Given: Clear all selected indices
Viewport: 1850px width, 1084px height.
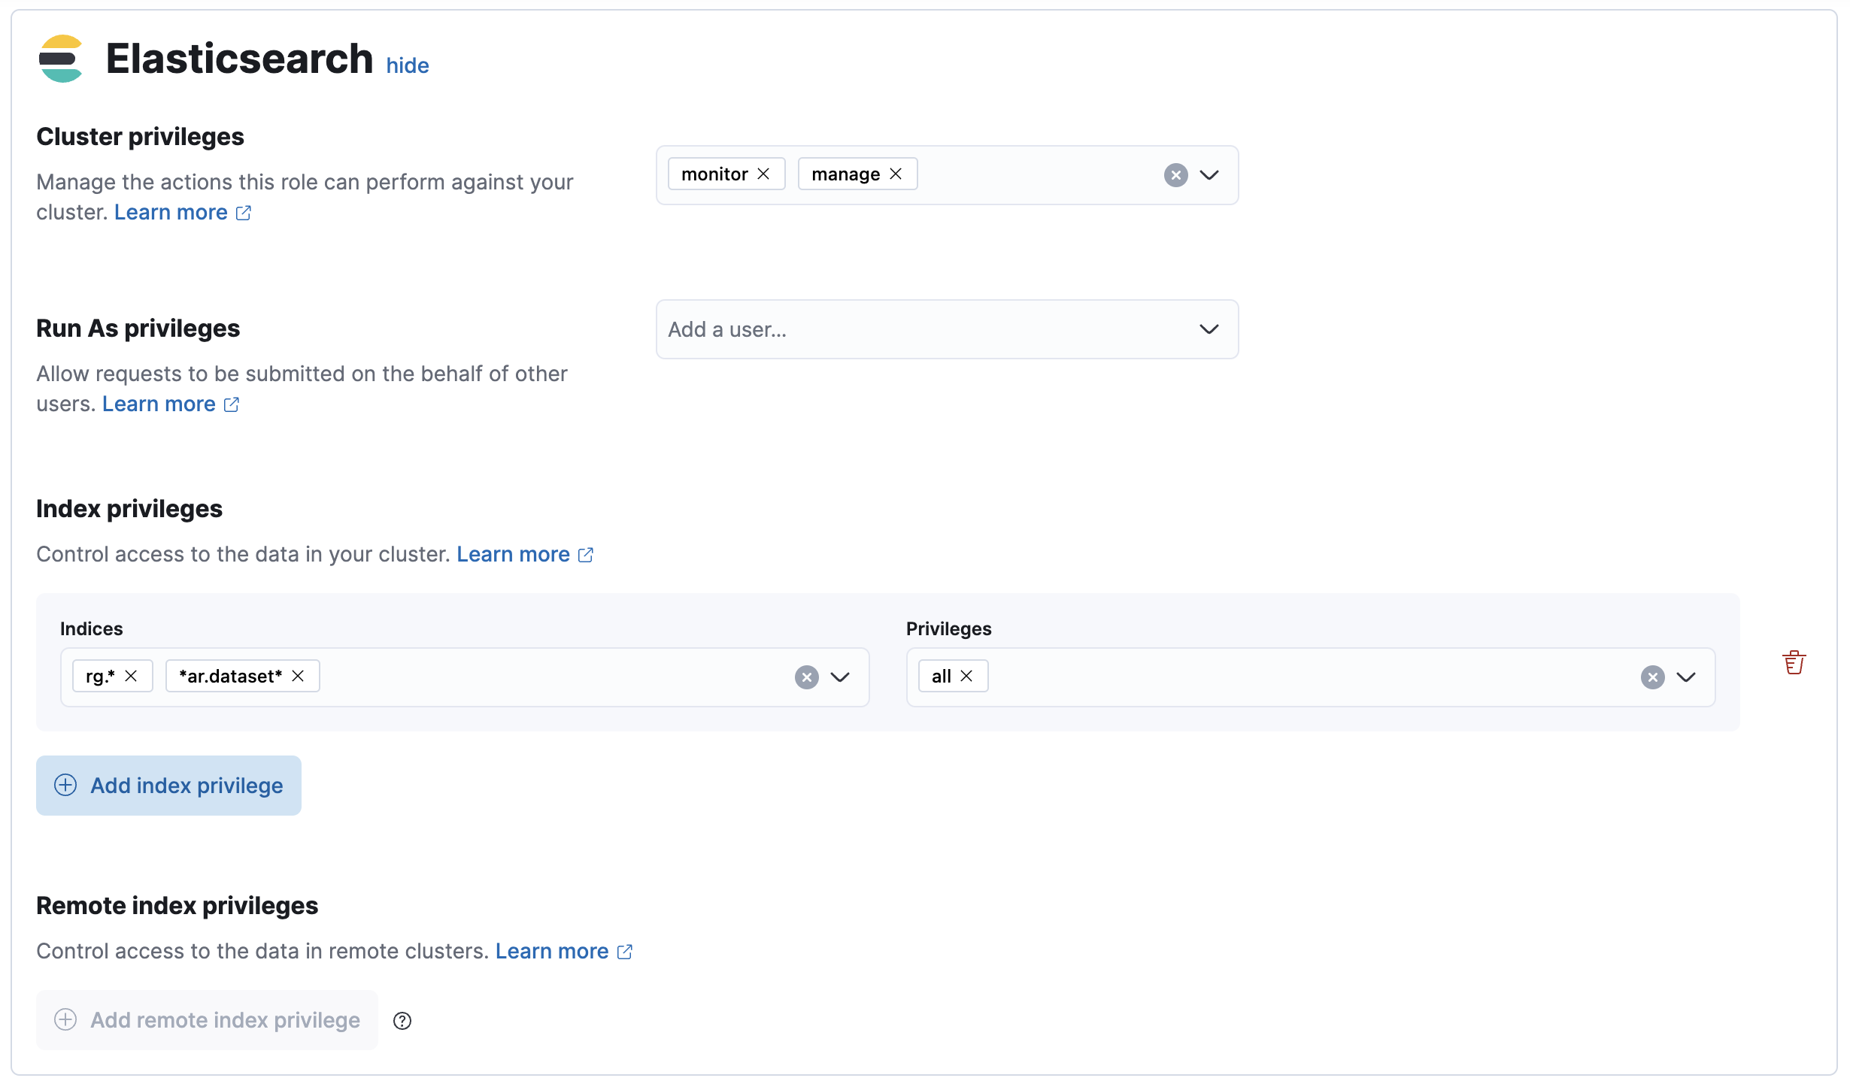Looking at the screenshot, I should coord(807,677).
